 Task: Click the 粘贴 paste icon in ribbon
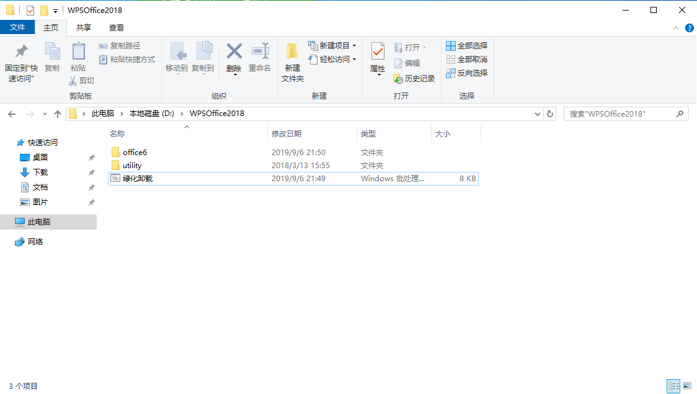click(78, 52)
